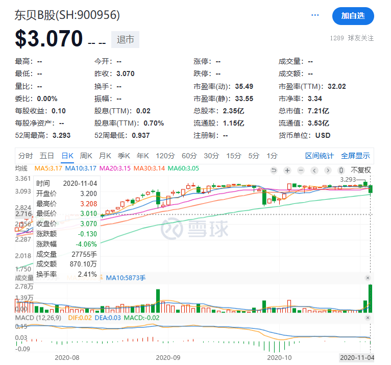
Task: Shift chart left with left-arrow icon
Action: click(314, 171)
